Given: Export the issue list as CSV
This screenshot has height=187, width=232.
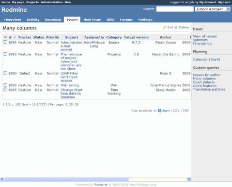Looking at the screenshot, I should click(176, 111).
